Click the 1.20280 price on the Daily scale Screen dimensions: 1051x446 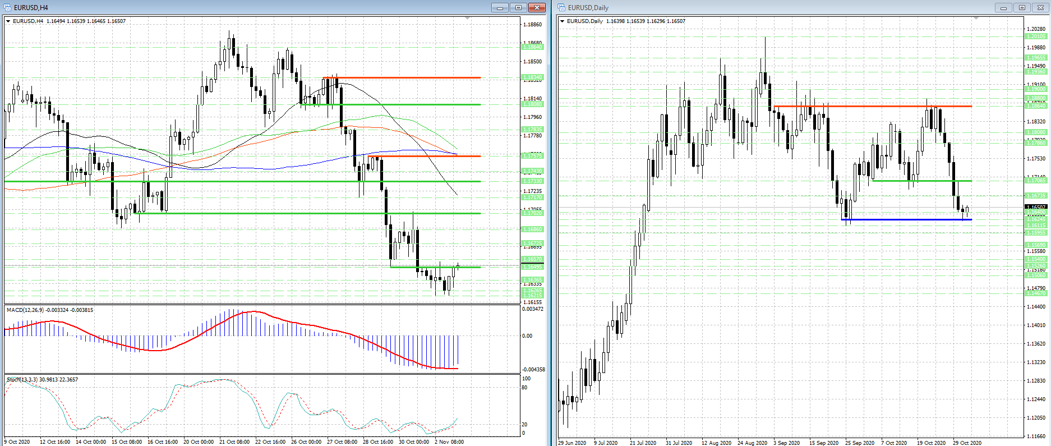pyautogui.click(x=1036, y=29)
